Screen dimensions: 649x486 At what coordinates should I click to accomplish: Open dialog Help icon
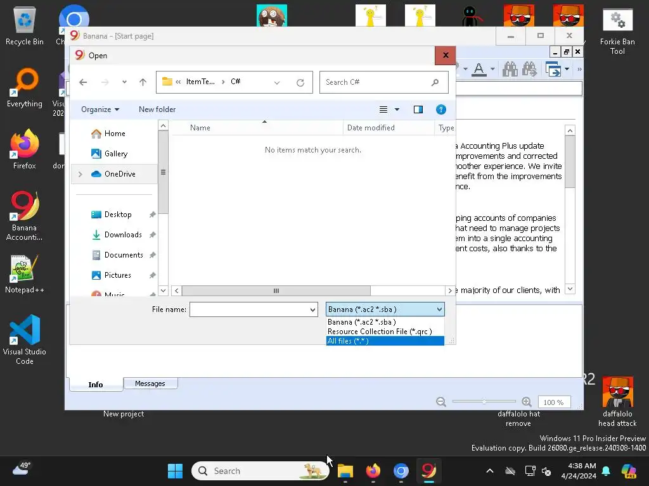pyautogui.click(x=441, y=109)
